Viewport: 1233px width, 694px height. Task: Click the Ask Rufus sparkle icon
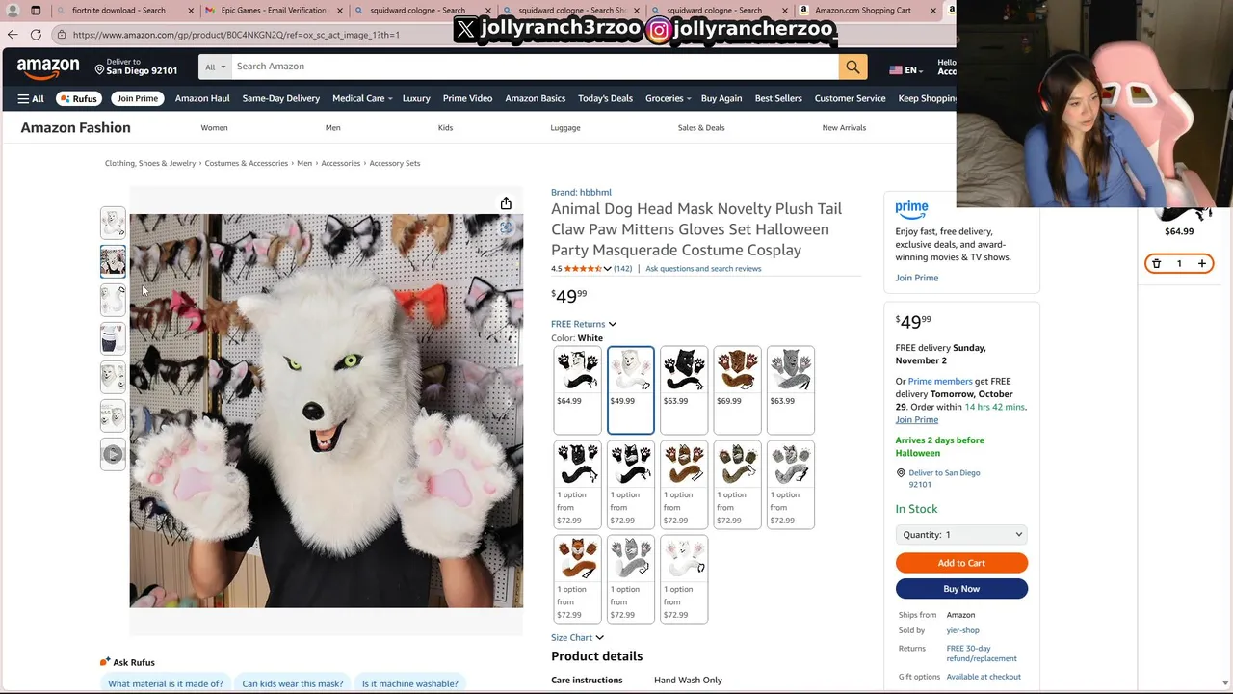[105, 662]
